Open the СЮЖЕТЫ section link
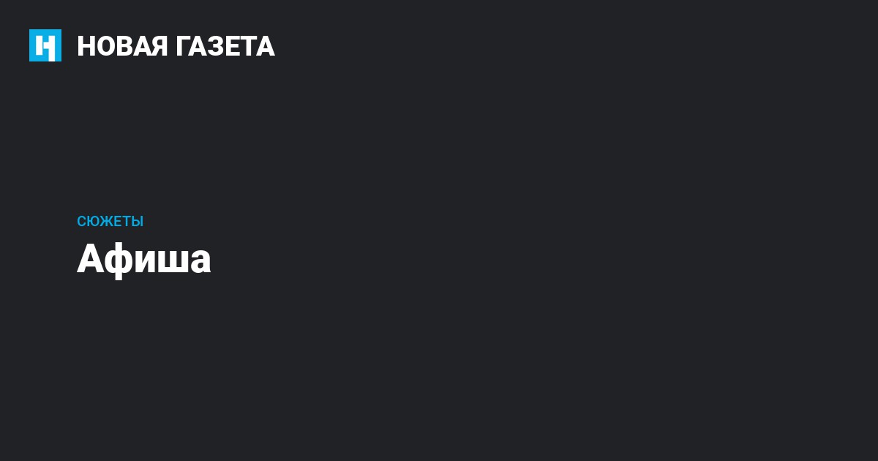This screenshot has width=878, height=461. [110, 222]
